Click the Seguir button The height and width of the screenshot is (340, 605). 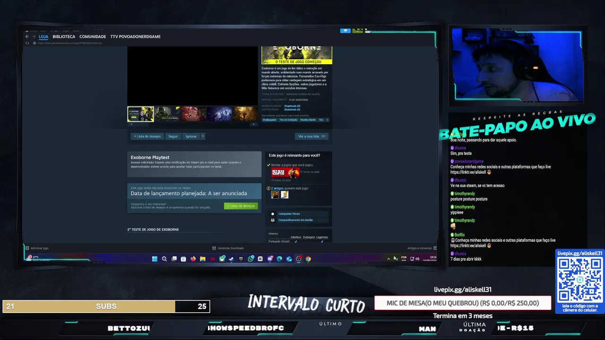(x=173, y=136)
